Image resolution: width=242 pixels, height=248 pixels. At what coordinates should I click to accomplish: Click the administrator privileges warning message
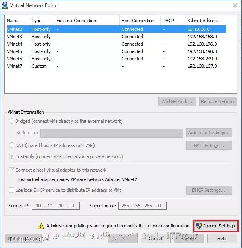coord(119,226)
